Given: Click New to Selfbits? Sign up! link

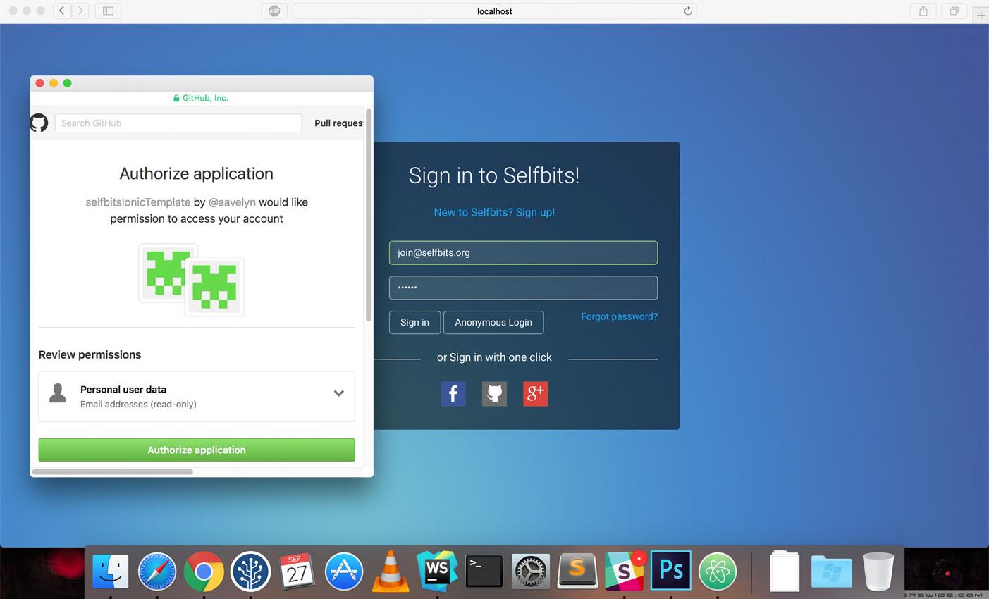Looking at the screenshot, I should point(494,212).
